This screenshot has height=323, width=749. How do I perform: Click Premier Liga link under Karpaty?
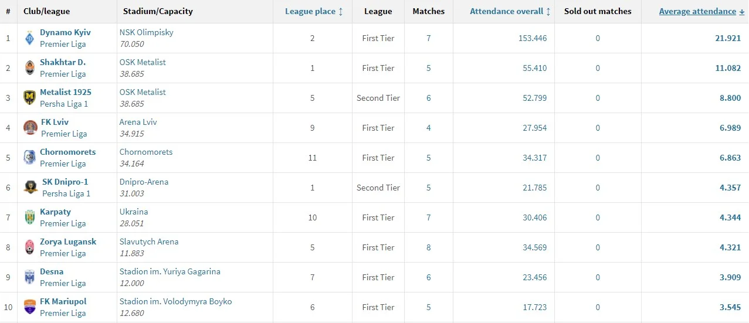tap(63, 223)
